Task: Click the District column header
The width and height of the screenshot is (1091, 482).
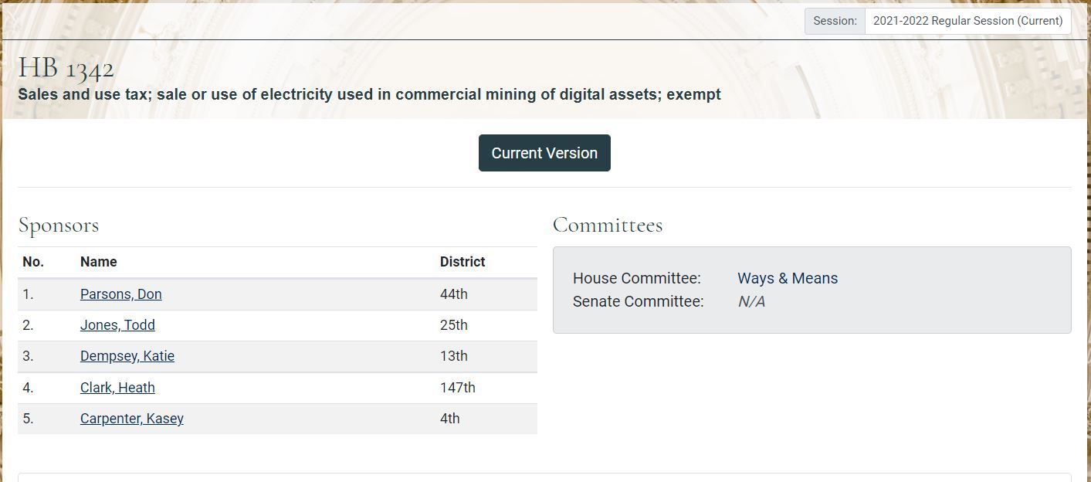Action: [x=462, y=262]
